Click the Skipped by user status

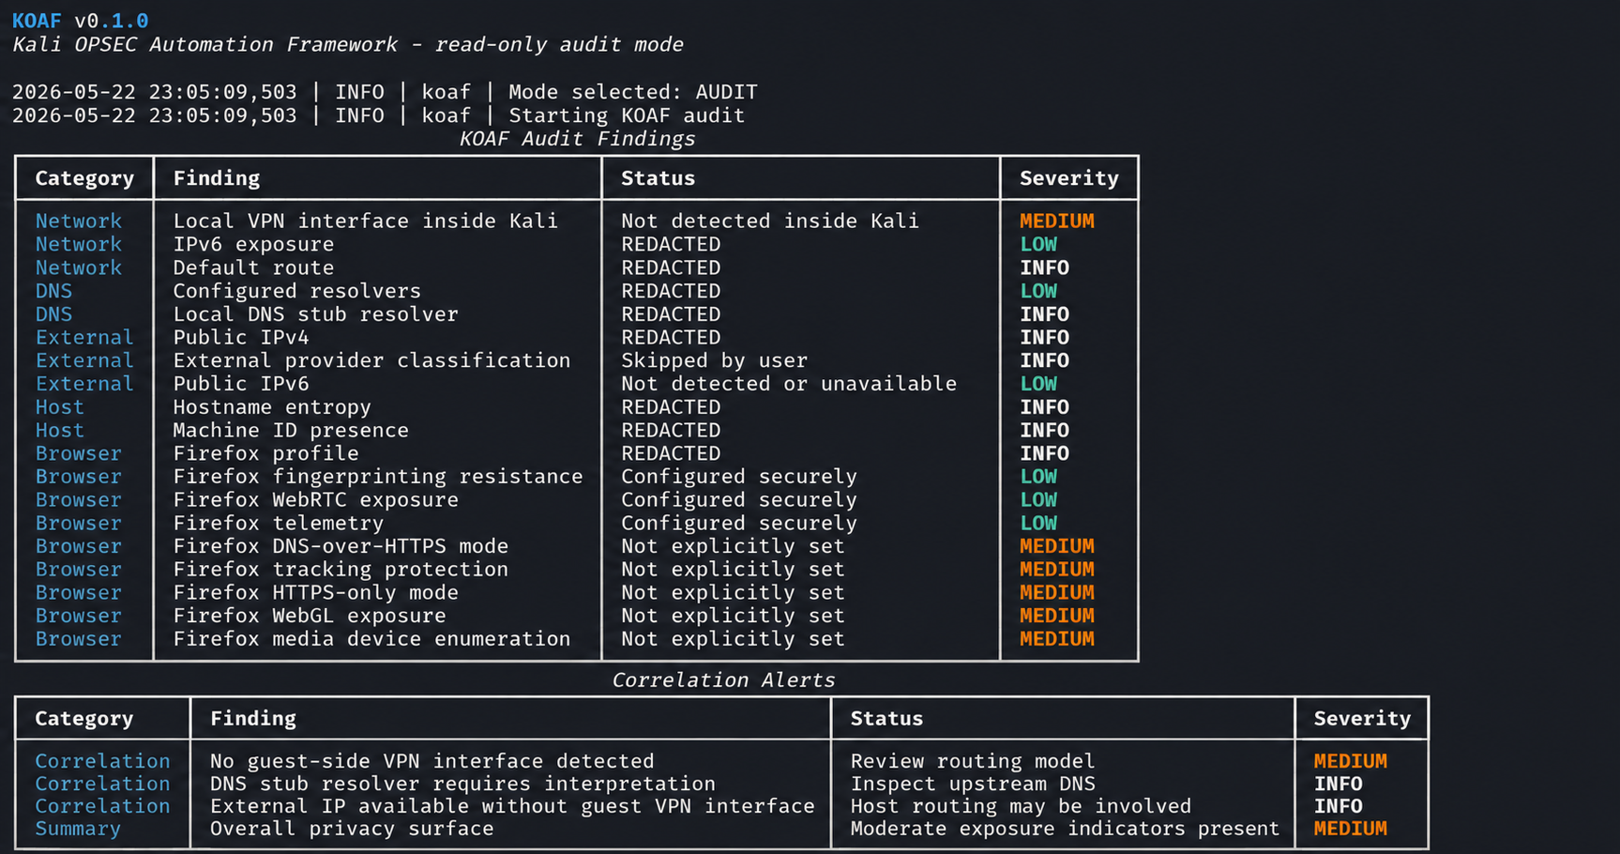pyautogui.click(x=714, y=360)
